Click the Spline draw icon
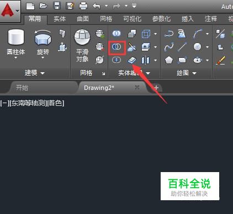The width and height of the screenshot is (233, 214). pos(169,47)
